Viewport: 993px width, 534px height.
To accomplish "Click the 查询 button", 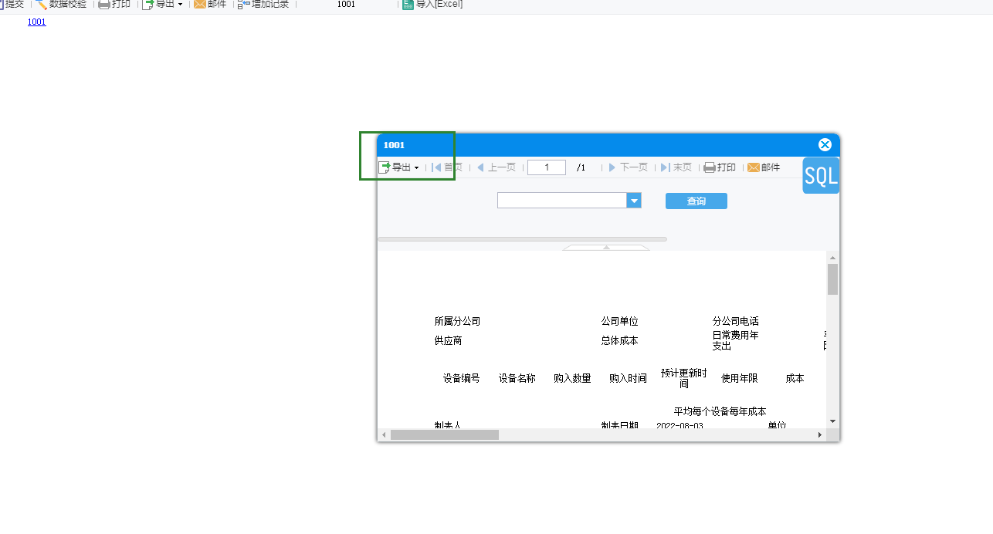I will coord(696,201).
